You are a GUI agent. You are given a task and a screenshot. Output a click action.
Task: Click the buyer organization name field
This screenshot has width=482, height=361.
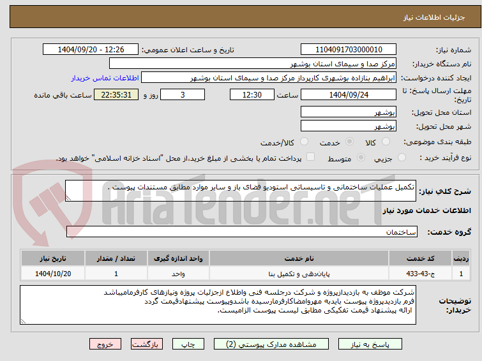[x=253, y=64]
